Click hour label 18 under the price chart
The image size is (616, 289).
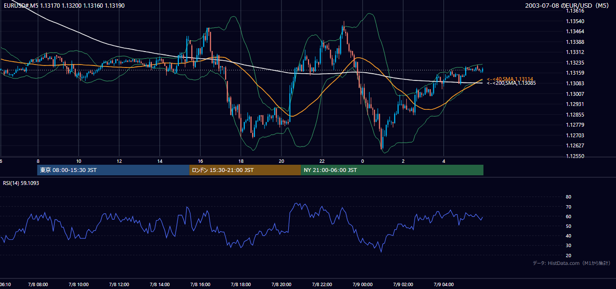(241, 161)
